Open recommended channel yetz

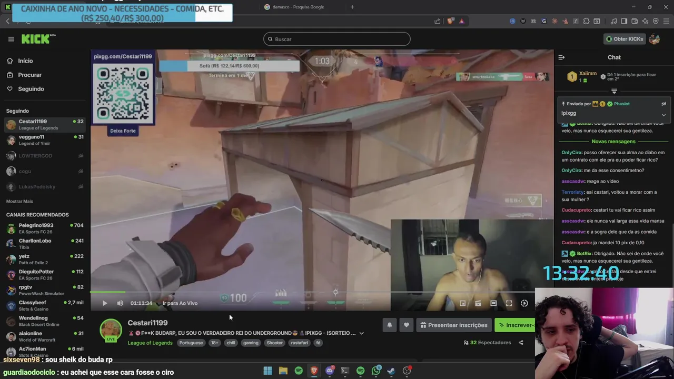(x=45, y=259)
